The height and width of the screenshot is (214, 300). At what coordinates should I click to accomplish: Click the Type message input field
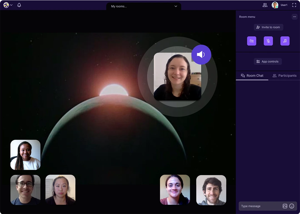(x=260, y=206)
